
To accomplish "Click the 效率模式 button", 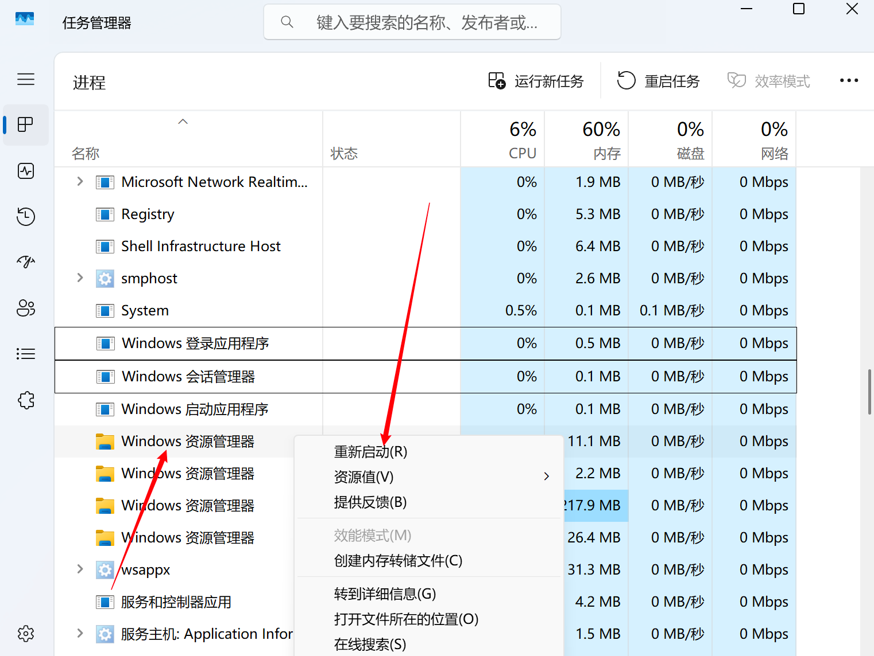I will (x=769, y=81).
